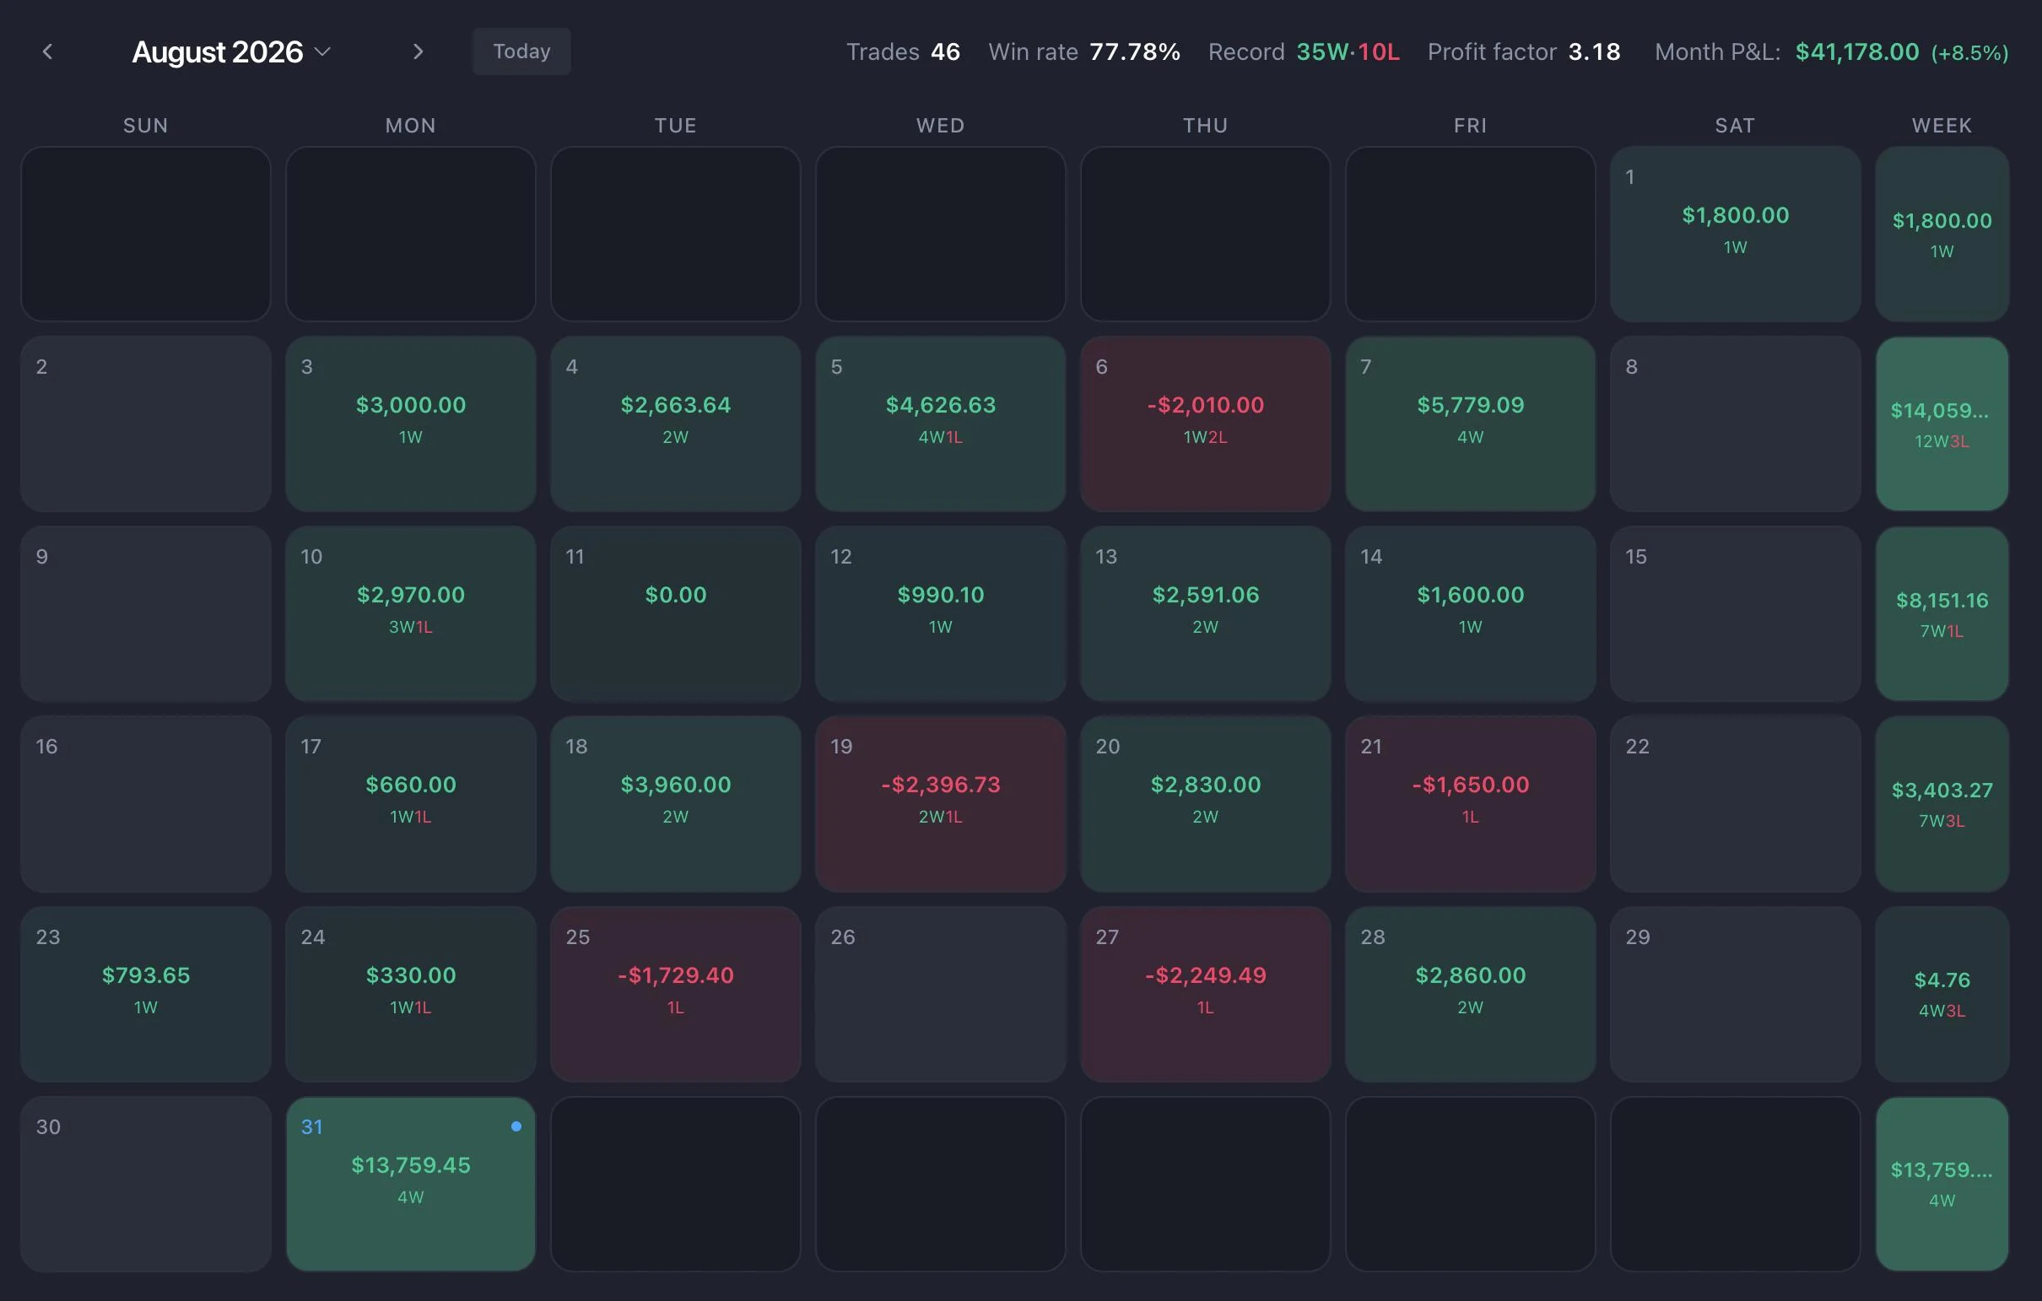Image resolution: width=2042 pixels, height=1301 pixels.
Task: Open losing day 6 showing -$2,010.00
Action: pyautogui.click(x=1205, y=424)
